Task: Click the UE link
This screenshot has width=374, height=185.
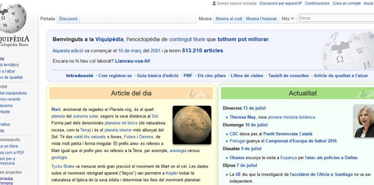Action: [238, 175]
